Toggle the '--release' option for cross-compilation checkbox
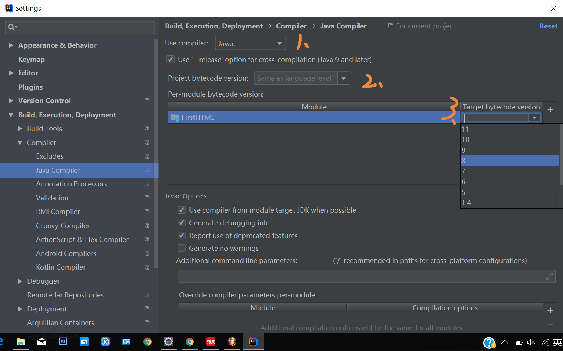 tap(170, 59)
